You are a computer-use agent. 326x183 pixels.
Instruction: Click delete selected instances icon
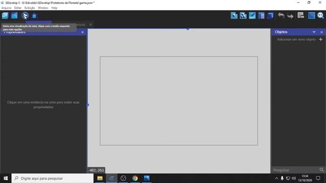301,15
